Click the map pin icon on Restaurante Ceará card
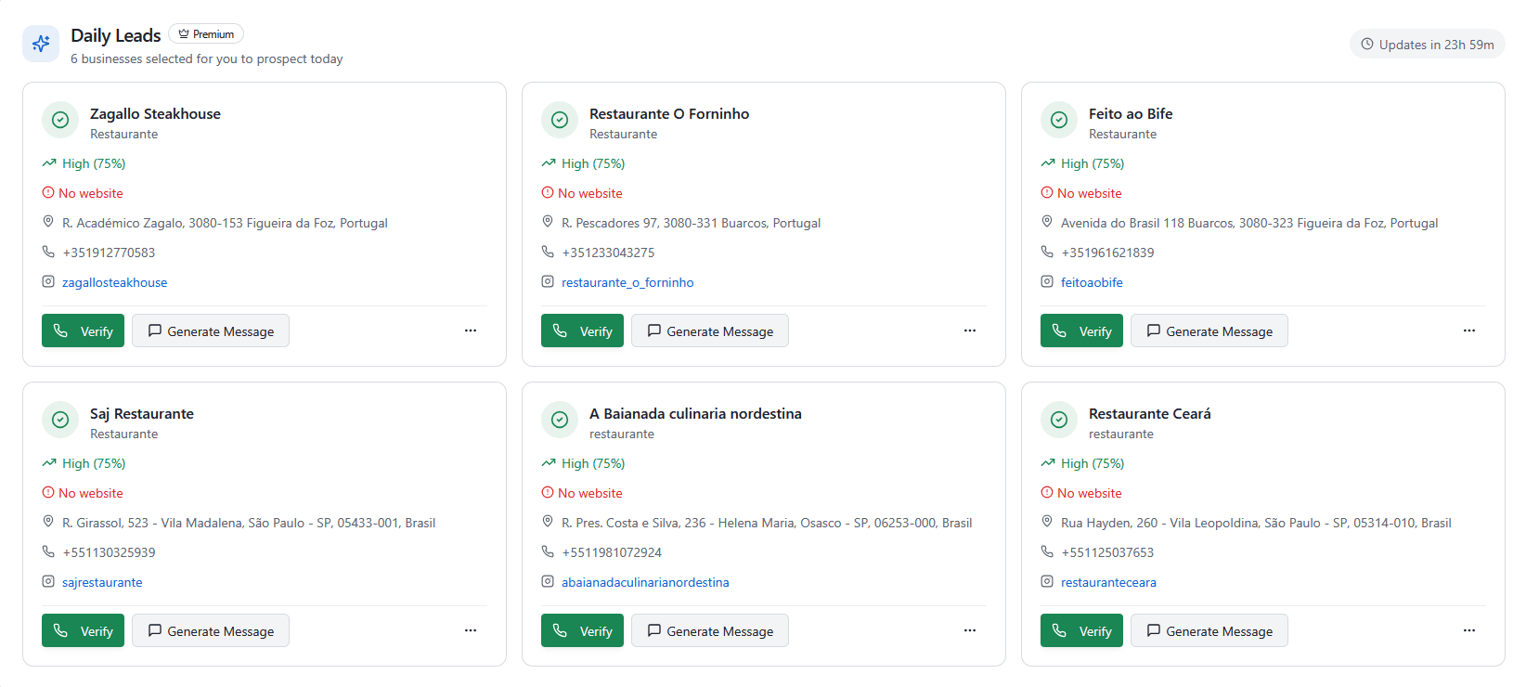 pyautogui.click(x=1047, y=522)
